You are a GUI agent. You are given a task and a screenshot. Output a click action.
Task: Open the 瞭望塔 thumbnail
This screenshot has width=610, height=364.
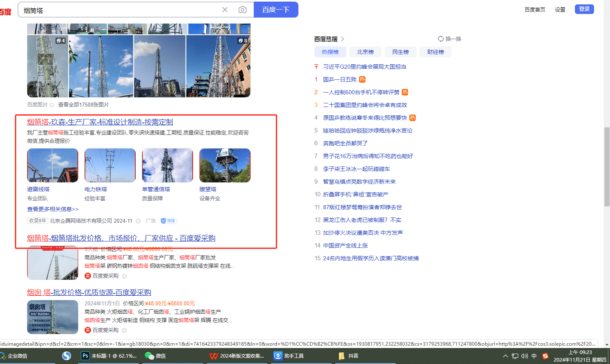[225, 166]
